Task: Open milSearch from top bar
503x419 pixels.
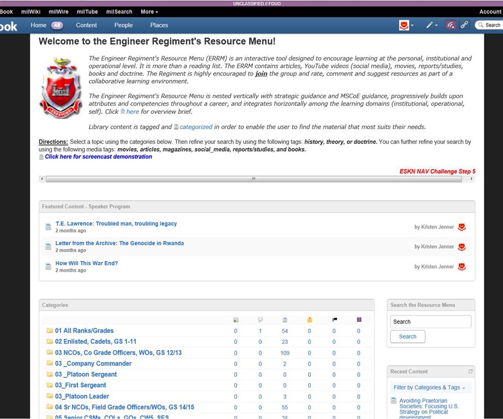Action: coord(119,12)
